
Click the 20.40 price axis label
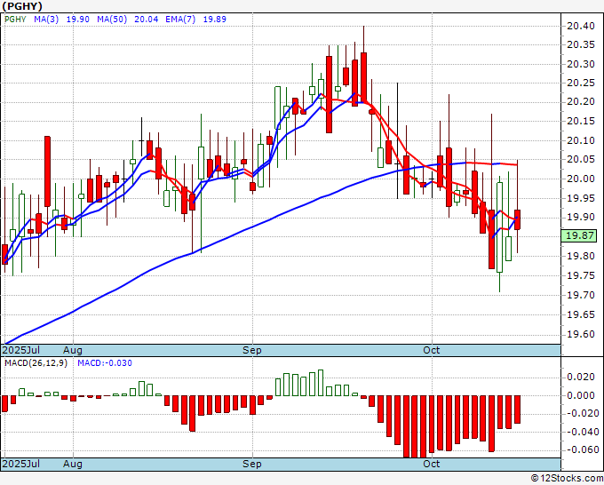(x=581, y=26)
